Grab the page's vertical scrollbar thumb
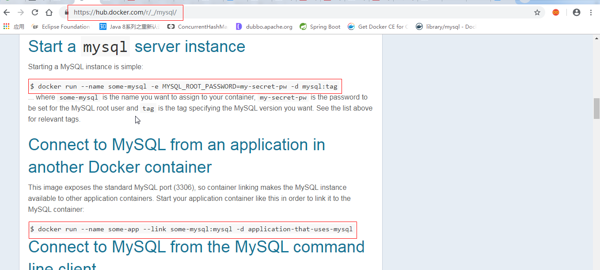Screen dimensions: 600x270 596,109
